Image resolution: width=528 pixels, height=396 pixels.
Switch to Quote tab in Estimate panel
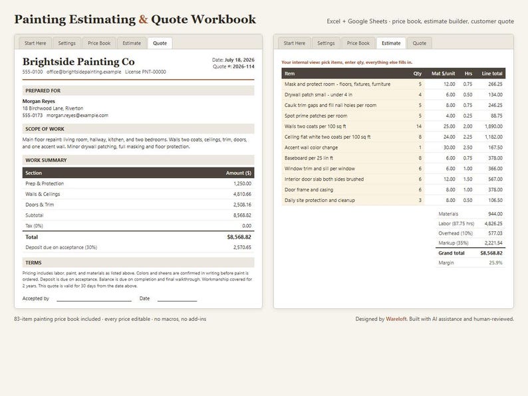coord(419,43)
